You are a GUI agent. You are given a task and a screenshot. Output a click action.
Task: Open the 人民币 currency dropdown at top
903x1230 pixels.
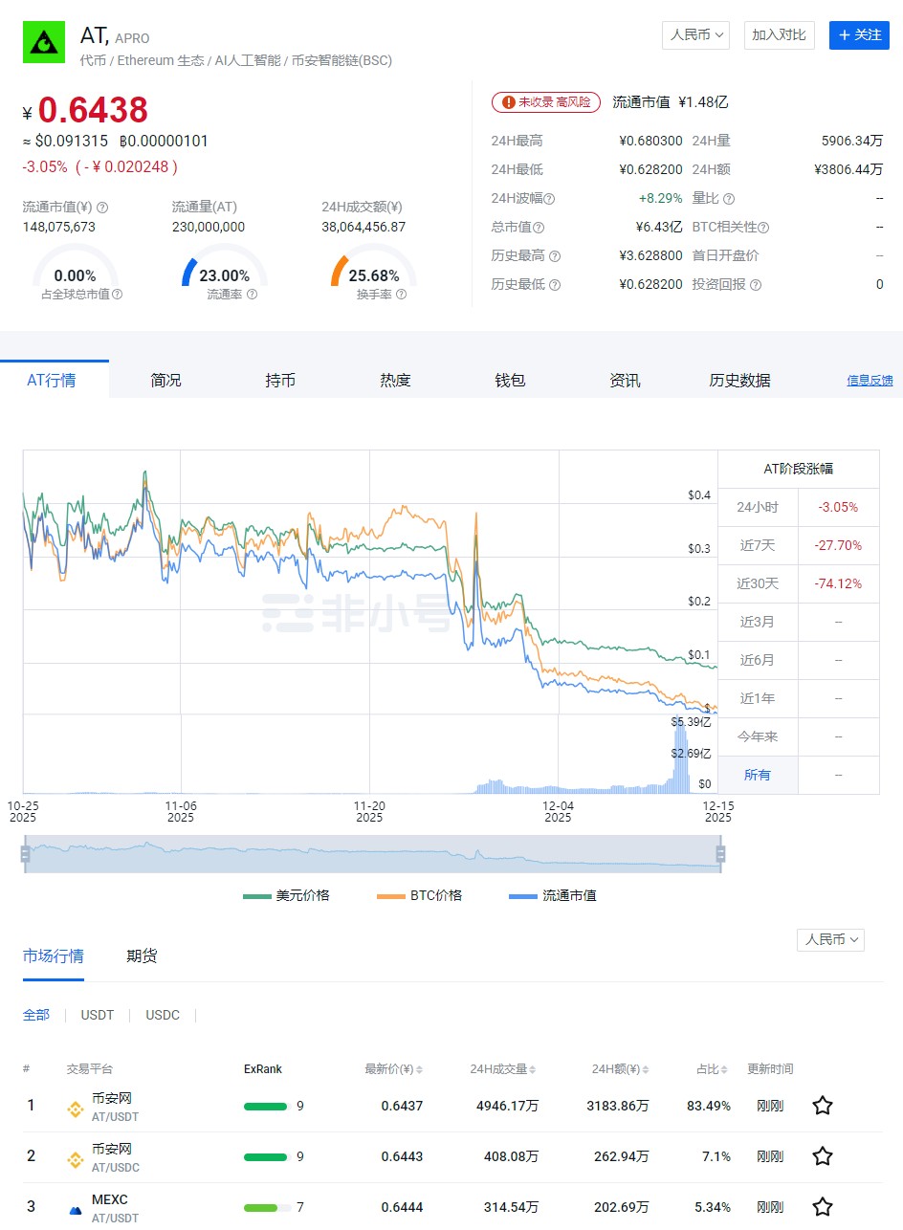[695, 35]
